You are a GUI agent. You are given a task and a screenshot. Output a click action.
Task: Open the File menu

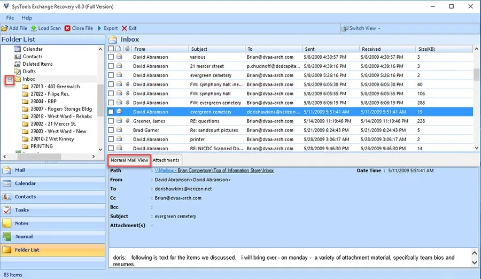tap(10, 18)
